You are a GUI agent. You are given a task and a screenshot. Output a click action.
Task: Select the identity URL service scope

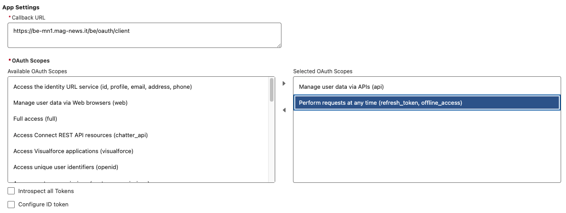point(103,87)
